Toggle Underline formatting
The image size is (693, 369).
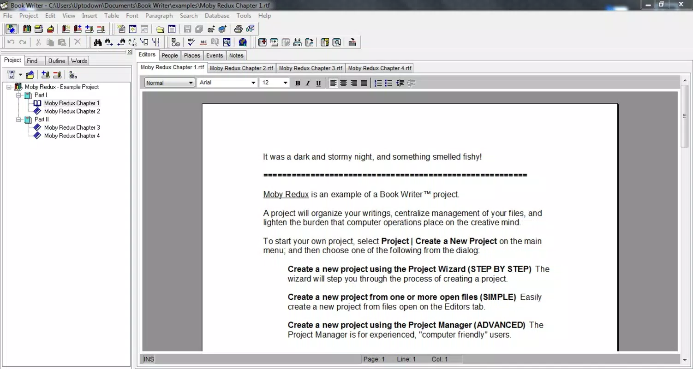(x=318, y=83)
